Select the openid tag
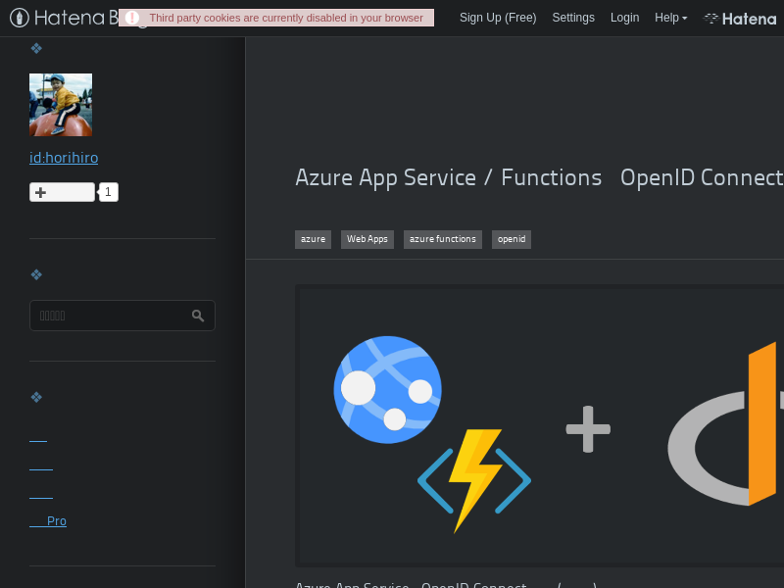784x588 pixels. [x=511, y=239]
